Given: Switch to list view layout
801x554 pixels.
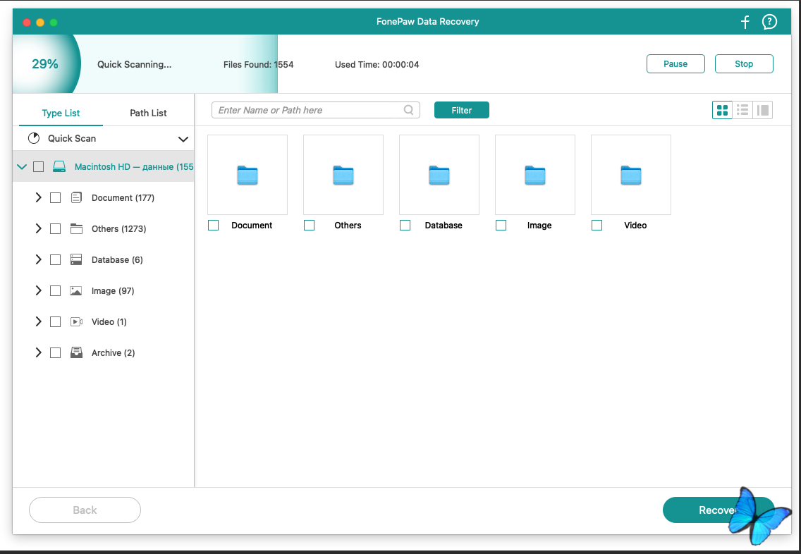Looking at the screenshot, I should tap(742, 110).
